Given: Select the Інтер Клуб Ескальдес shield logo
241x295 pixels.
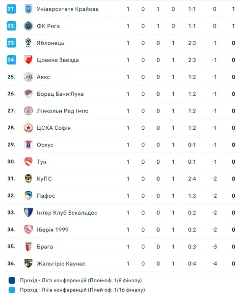Looking at the screenshot, I should 28,212.
